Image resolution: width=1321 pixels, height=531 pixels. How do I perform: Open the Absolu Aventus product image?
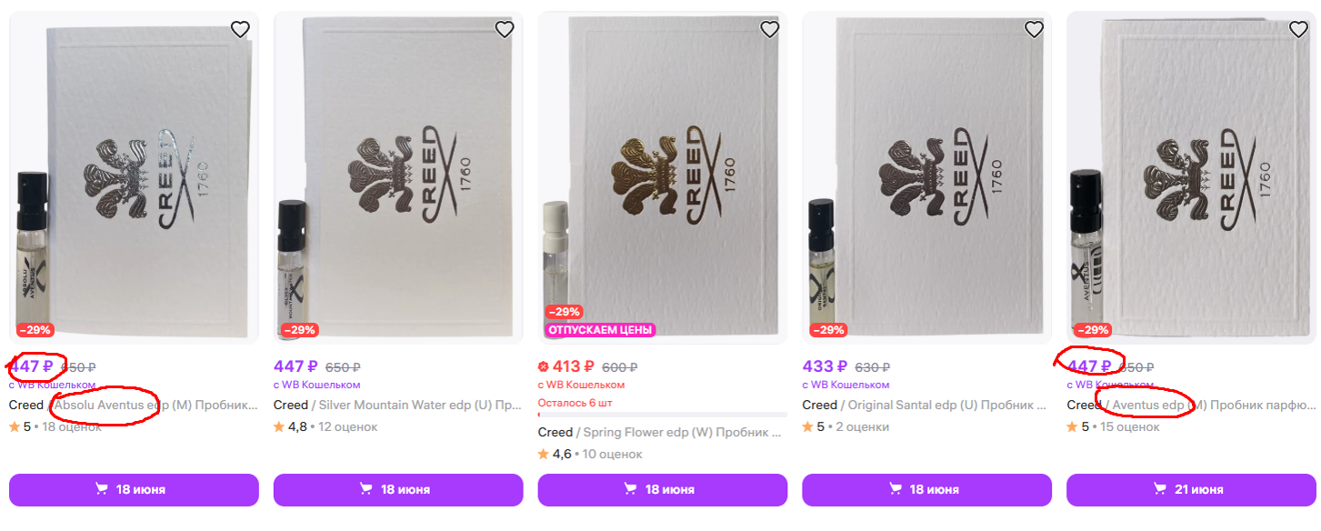(x=134, y=173)
